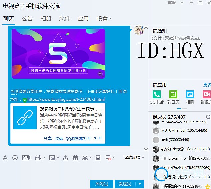
Task: Open the sender's avatar in chat
Action: click(139, 30)
